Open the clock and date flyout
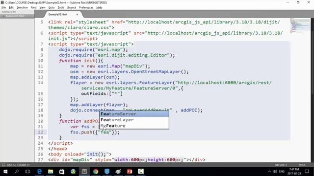Screen dimensions: 314x176 (294, 172)
